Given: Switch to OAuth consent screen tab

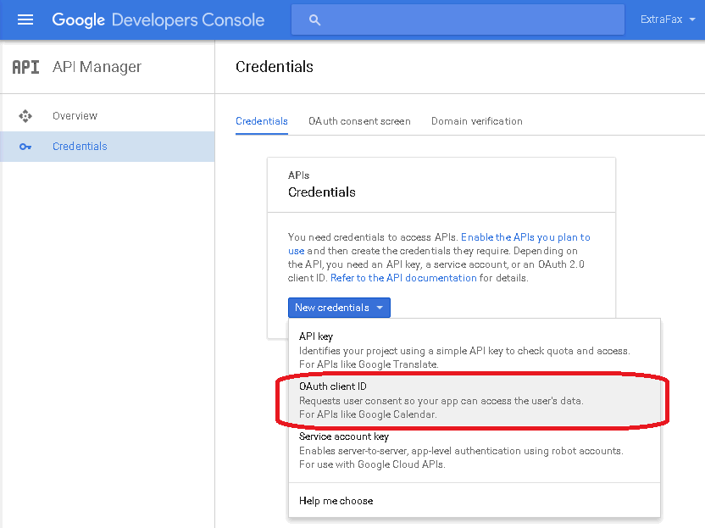Looking at the screenshot, I should (x=359, y=121).
